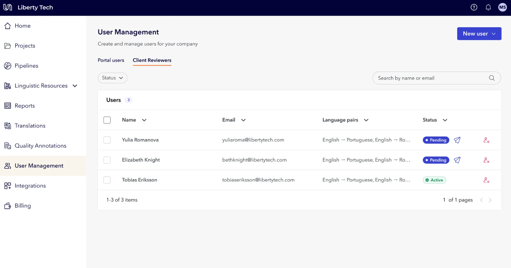Screen dimensions: 511x268
Task: Click the page number 1 field
Action: point(444,200)
